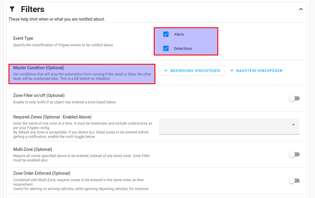Viewport: 315px width, 198px height.
Task: Open the Required Zones dropdown arrow
Action: [x=293, y=125]
